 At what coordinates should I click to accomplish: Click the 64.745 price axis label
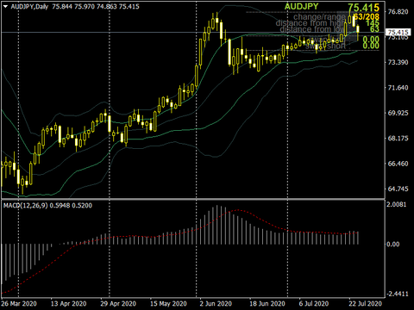tap(398, 189)
